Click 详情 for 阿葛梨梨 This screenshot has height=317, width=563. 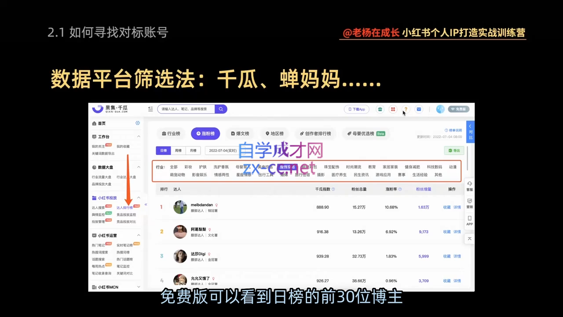tap(457, 232)
